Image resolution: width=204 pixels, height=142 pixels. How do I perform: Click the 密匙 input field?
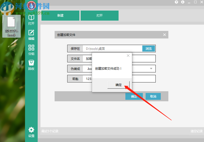click(119, 79)
